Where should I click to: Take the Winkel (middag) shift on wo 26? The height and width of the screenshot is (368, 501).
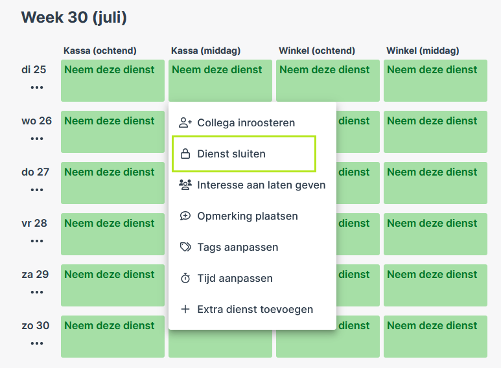click(x=435, y=132)
